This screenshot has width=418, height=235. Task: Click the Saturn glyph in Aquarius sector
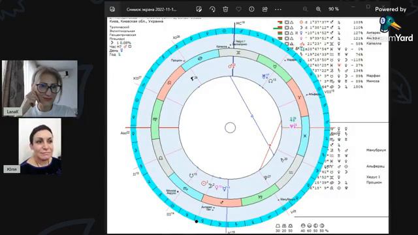point(283,161)
